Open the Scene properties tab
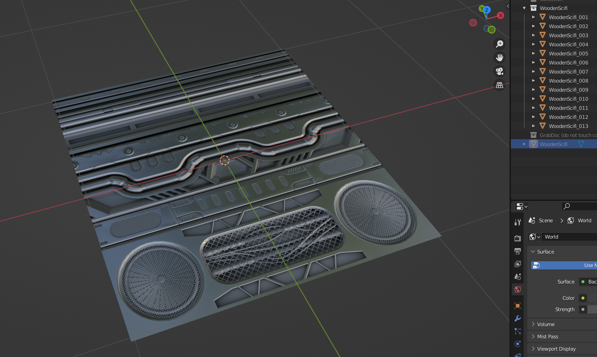Screen dimensions: 597x357 click(518, 276)
